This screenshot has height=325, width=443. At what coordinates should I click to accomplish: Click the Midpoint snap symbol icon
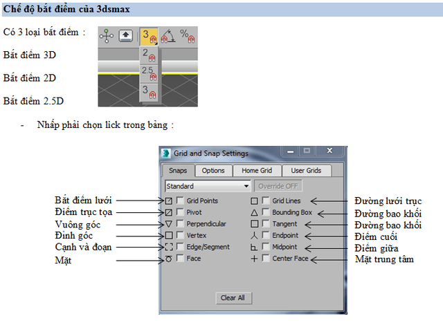tap(254, 247)
